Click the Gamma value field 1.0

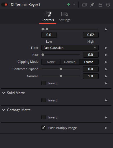[91, 76]
